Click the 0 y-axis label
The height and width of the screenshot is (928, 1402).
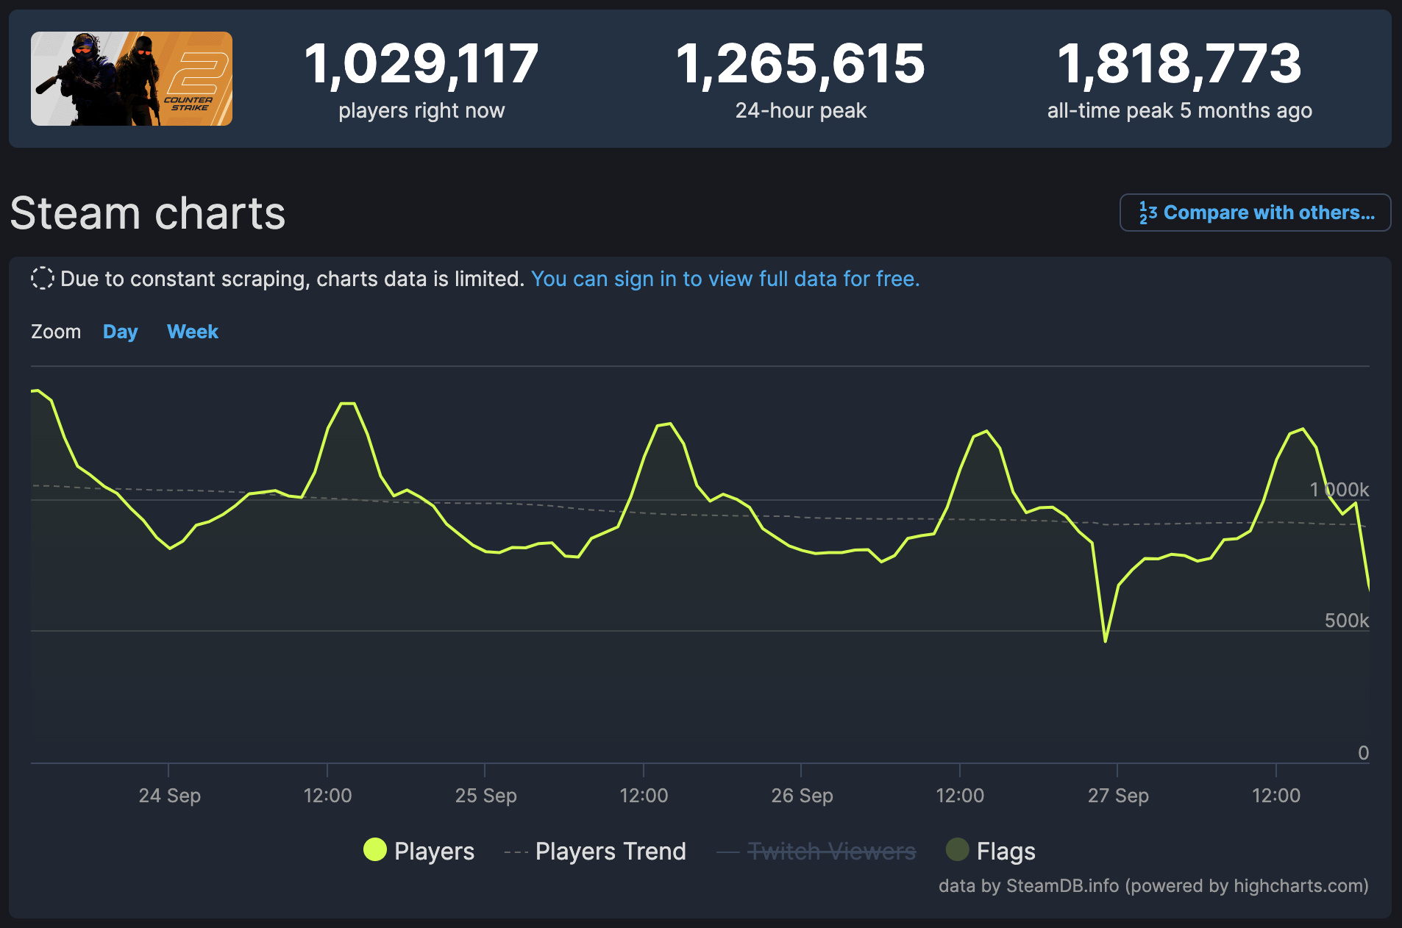pyautogui.click(x=1363, y=753)
